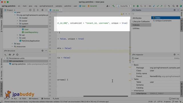
Task: Choose Index item in JPA Palette
Action: click(x=166, y=18)
